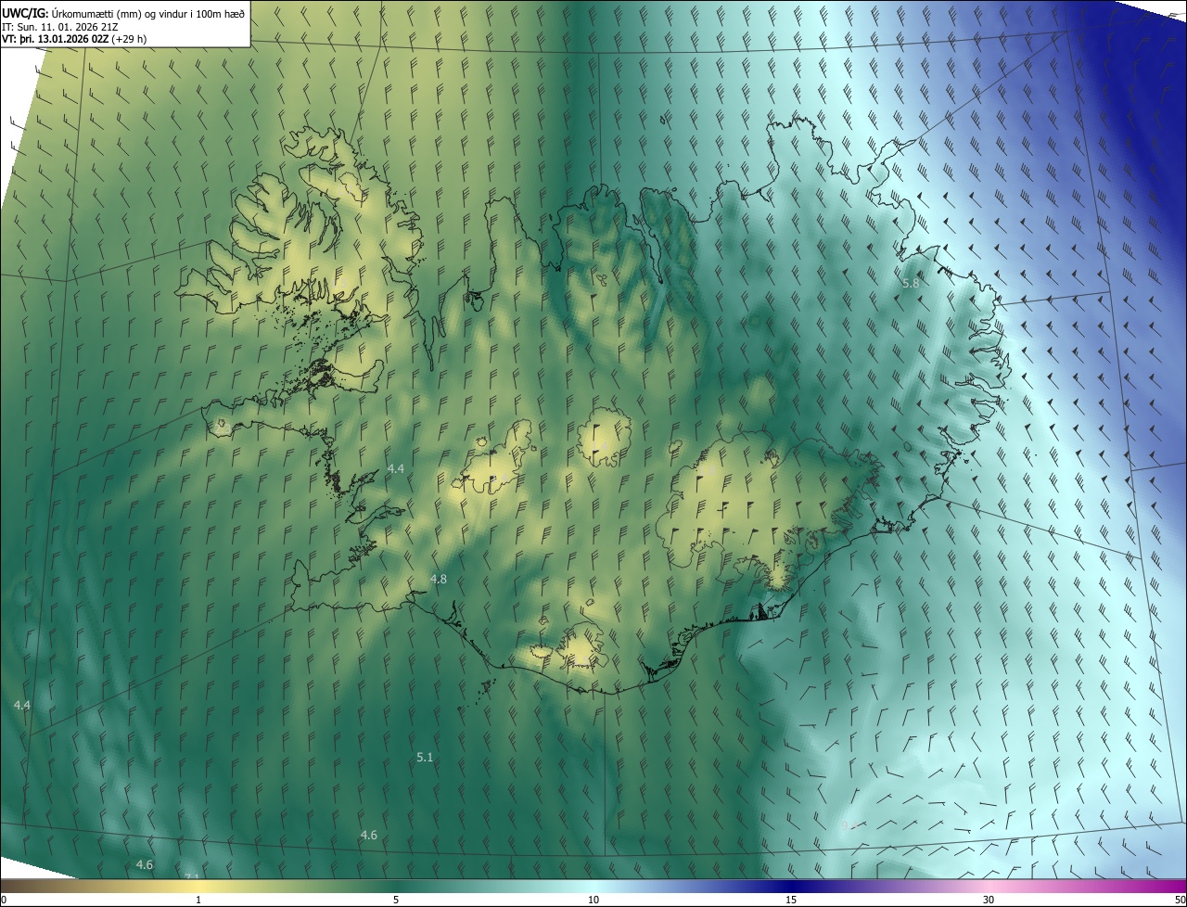This screenshot has height=907, width=1187.
Task: Click the colorbar tick label "15"
Action: click(791, 900)
